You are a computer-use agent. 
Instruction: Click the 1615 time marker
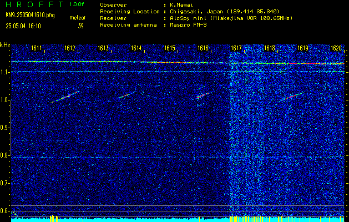170,48
